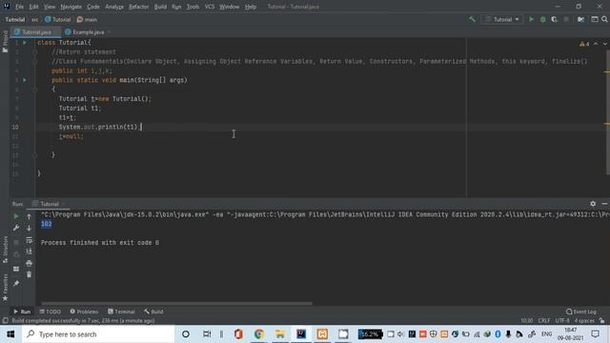This screenshot has height=343, width=610.
Task: Click the Print icon in Run panel
Action: (29, 263)
